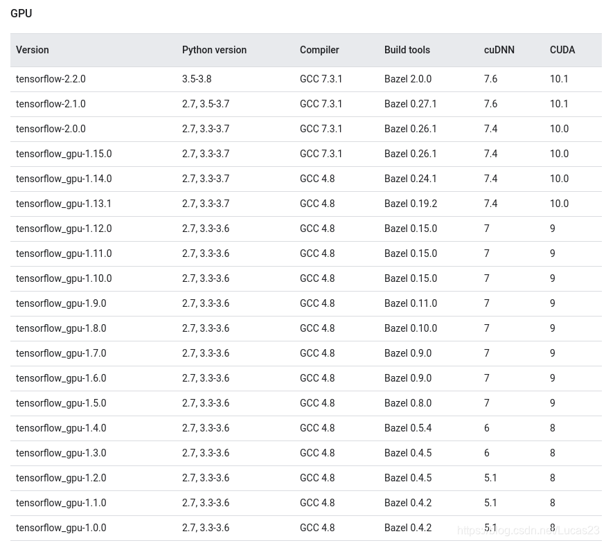606x543 pixels.
Task: Click the cuDNN column header
Action: click(499, 50)
